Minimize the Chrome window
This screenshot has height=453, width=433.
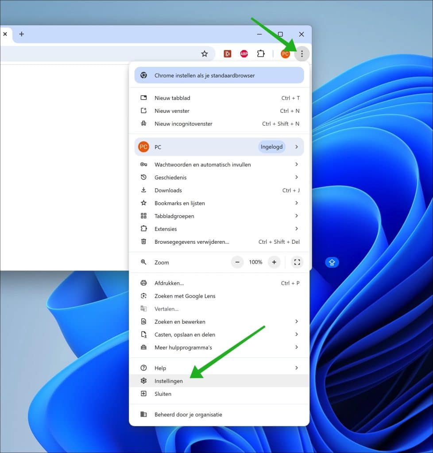pos(259,34)
